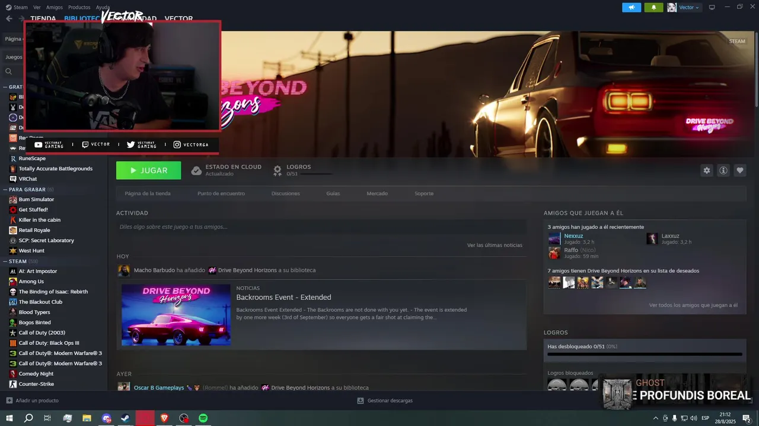Click the green JUGAR play button
Image resolution: width=759 pixels, height=426 pixels.
coord(149,170)
